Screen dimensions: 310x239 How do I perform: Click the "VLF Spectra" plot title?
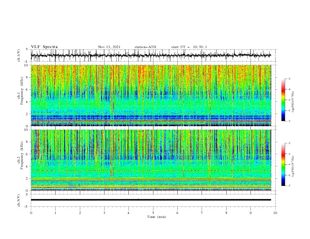(44, 47)
